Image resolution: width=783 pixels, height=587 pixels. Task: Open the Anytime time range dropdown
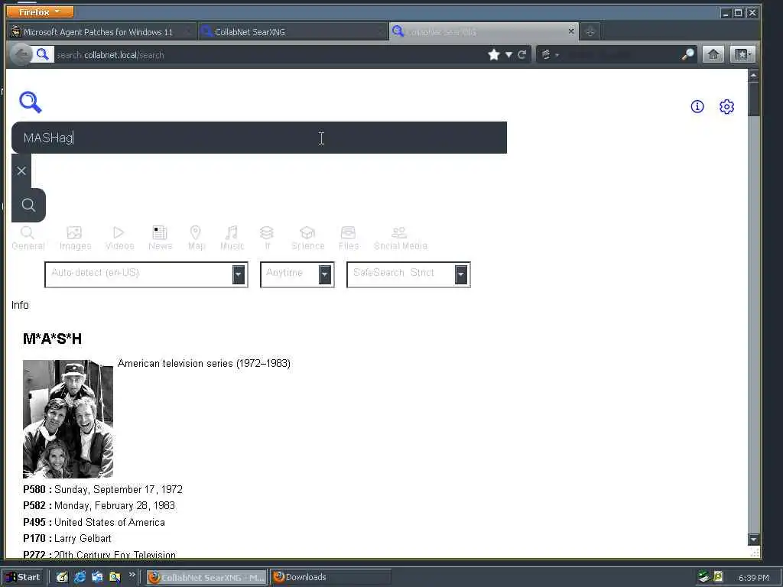coord(297,274)
